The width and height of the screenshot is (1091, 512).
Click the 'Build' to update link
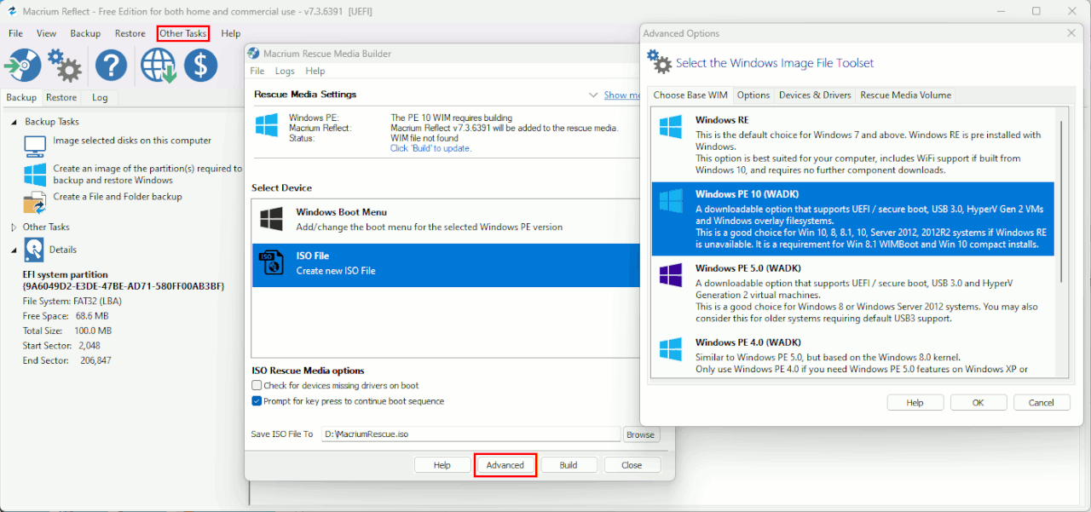pyautogui.click(x=430, y=148)
